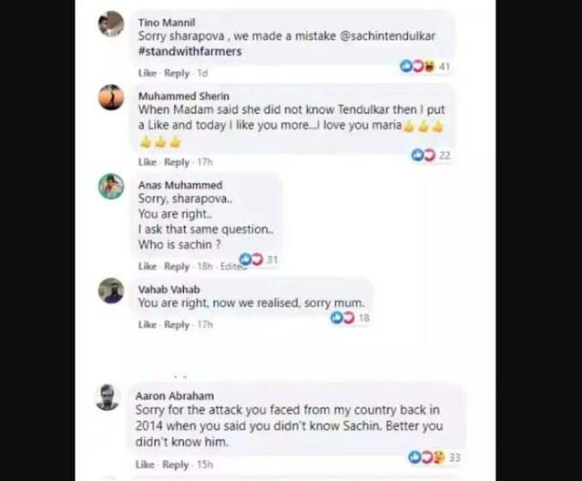
Task: Open Anas Muhammed's profile name
Action: pyautogui.click(x=180, y=185)
